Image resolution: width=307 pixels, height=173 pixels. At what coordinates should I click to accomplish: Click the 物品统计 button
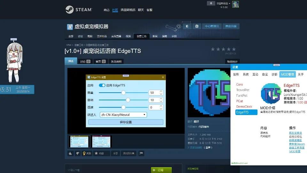(232, 62)
